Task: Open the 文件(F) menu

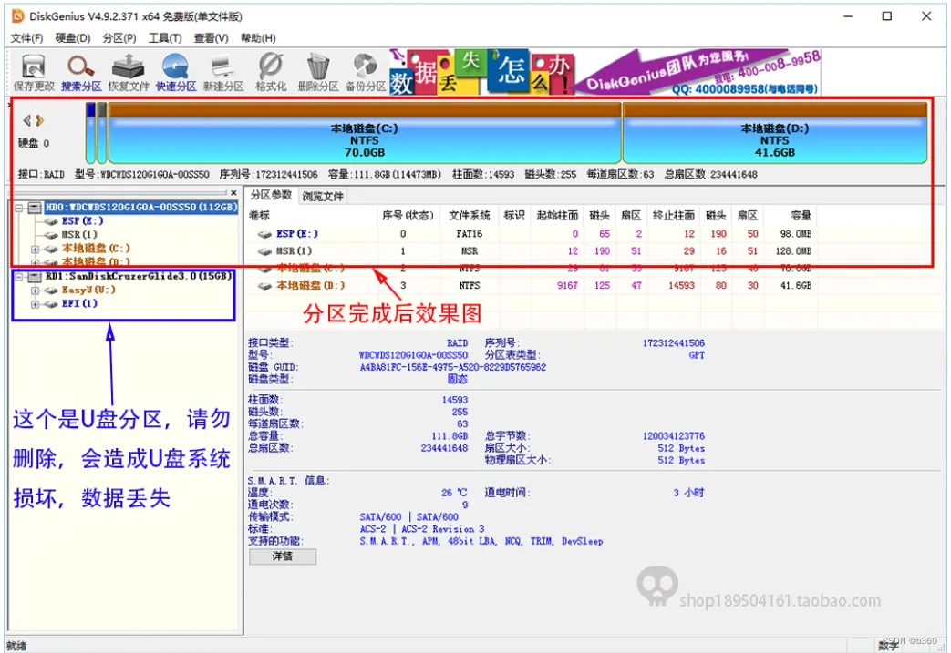Action: pos(26,38)
